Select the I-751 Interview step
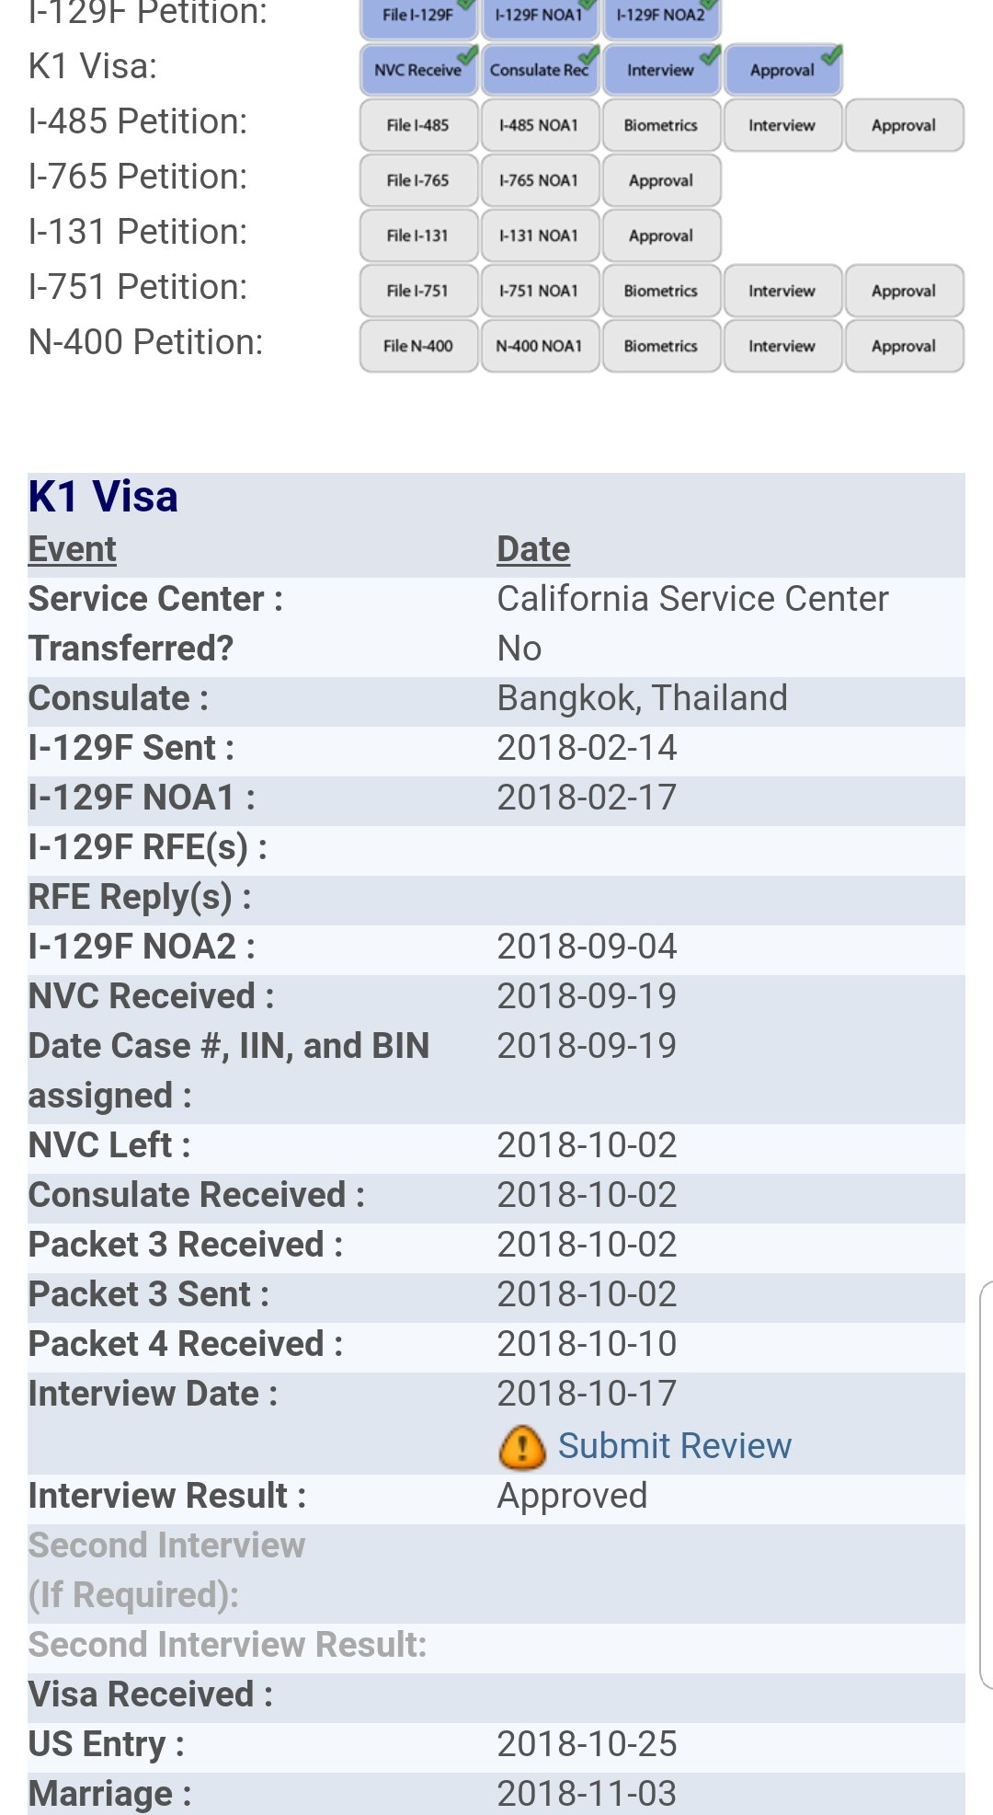This screenshot has height=1815, width=993. pos(782,291)
